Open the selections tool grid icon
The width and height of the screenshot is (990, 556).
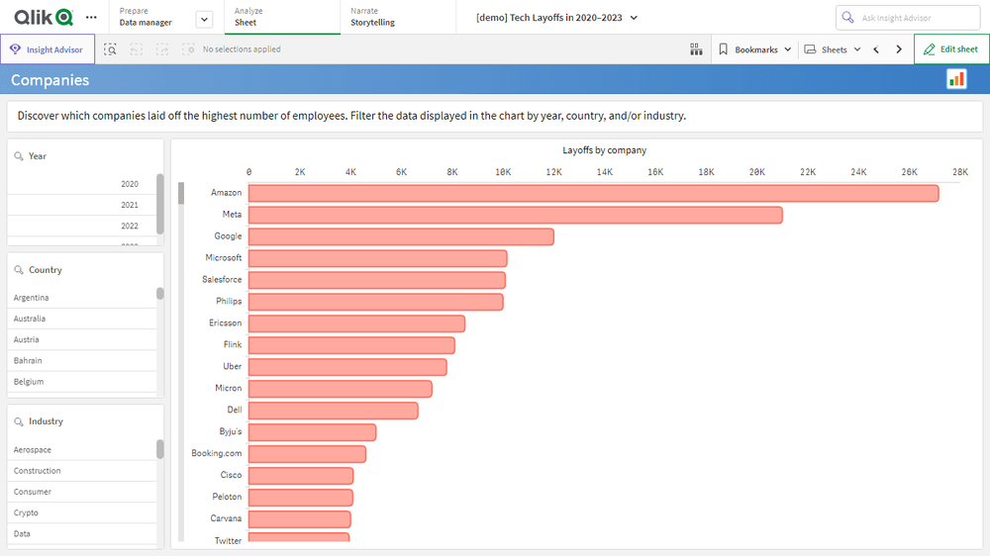pos(696,49)
